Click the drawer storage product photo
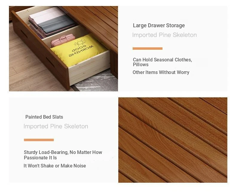This screenshot has width=236, height=195. (x=63, y=49)
